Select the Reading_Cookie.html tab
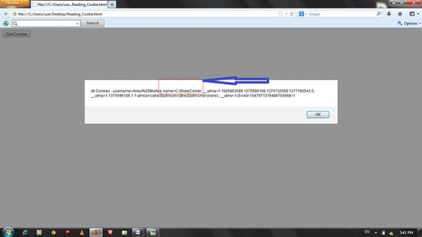The height and width of the screenshot is (237, 422). (x=69, y=5)
